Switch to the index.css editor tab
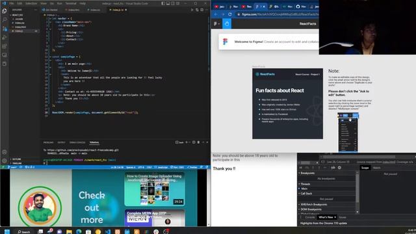416x234 pixels. (x=94, y=10)
